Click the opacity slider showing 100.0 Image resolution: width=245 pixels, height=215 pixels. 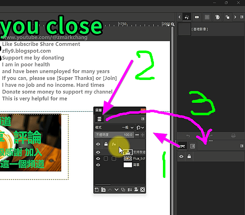point(114,135)
